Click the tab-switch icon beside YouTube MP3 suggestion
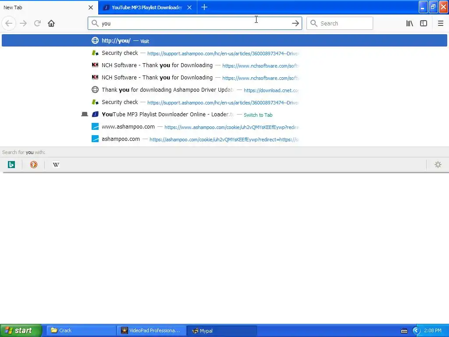 coord(85,115)
